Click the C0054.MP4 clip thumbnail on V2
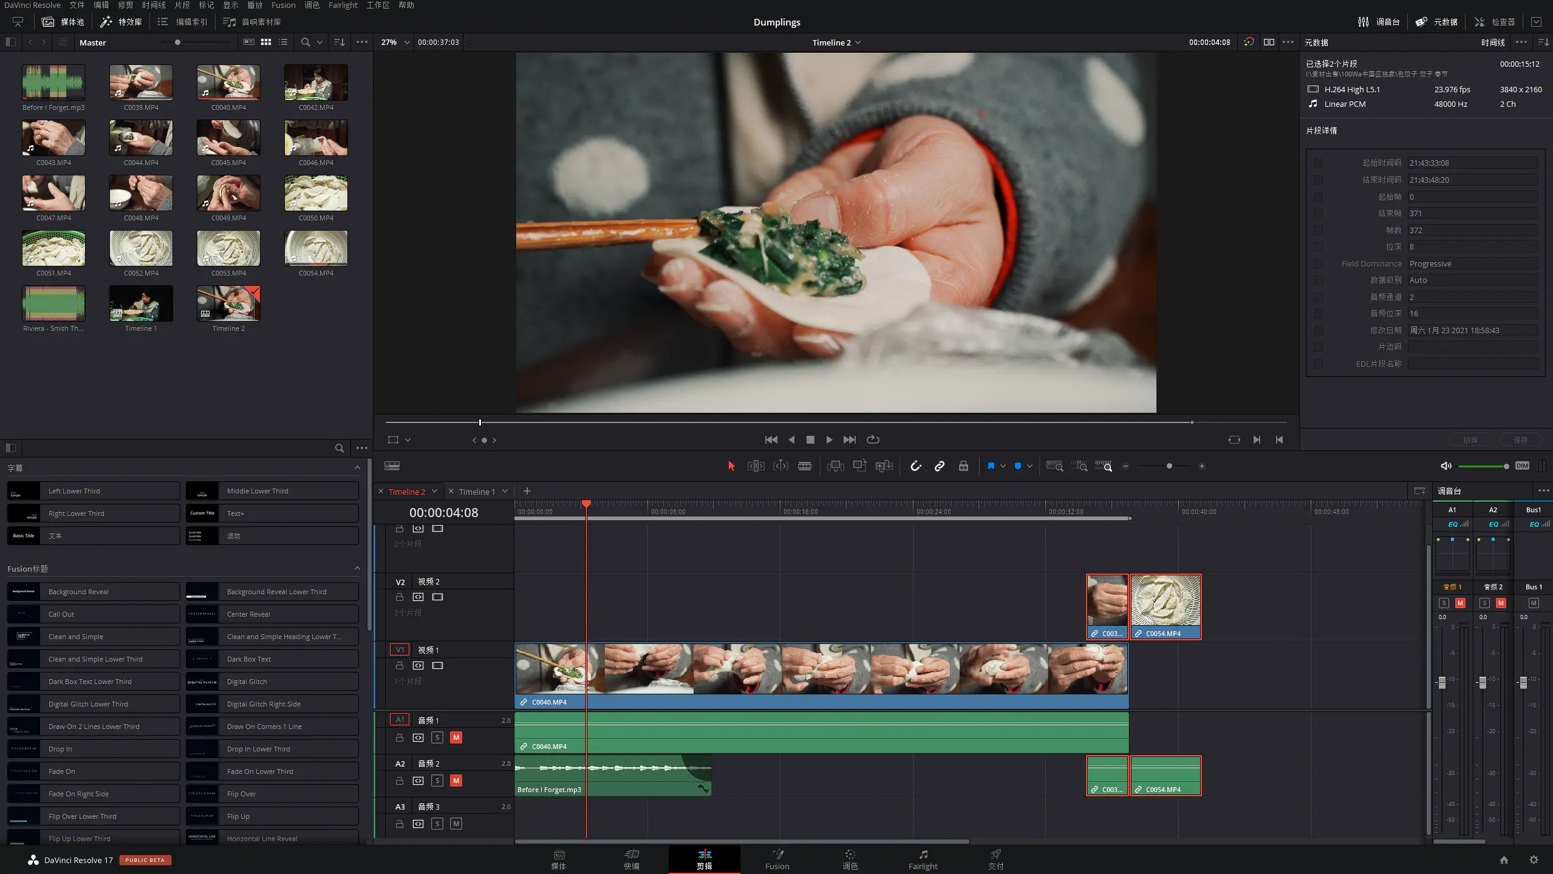Viewport: 1553px width, 874px height. 1165,601
